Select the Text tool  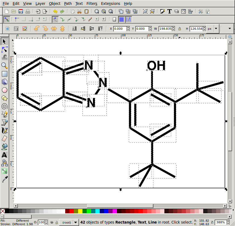(x=4, y=155)
